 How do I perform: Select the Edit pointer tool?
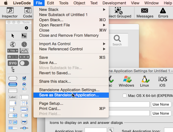(24, 36)
